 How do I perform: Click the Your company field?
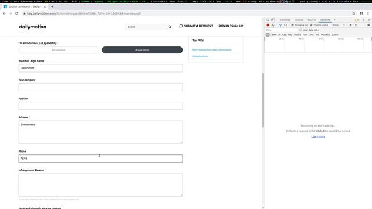[101, 87]
